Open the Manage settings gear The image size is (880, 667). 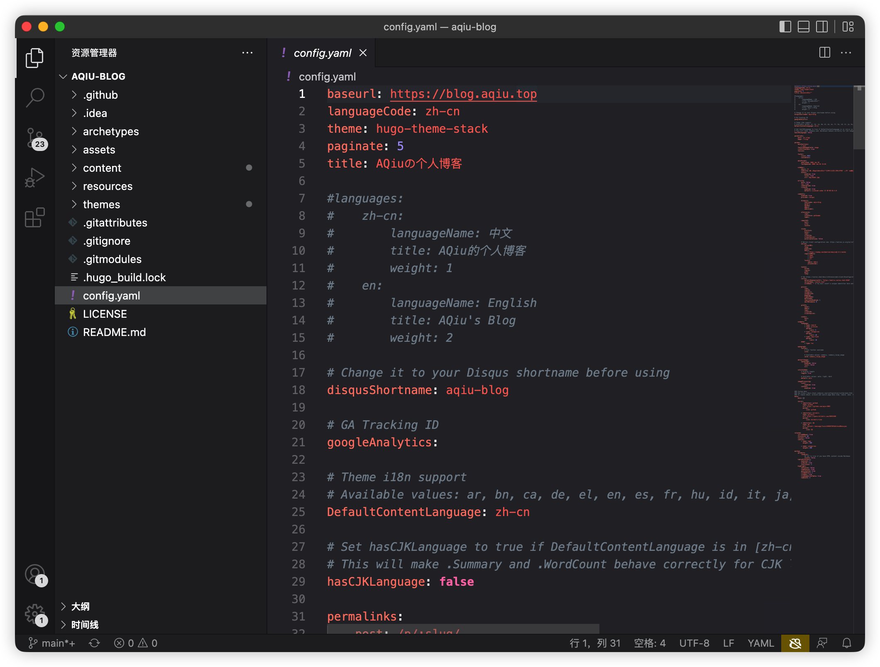pos(35,614)
